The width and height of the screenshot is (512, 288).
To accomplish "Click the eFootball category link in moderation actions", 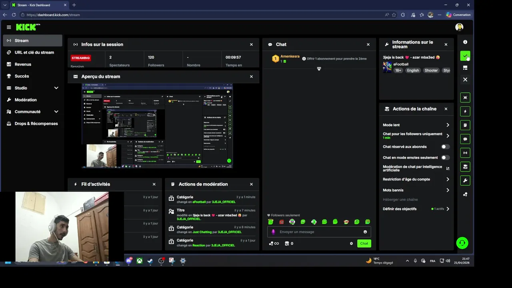I will tap(199, 202).
